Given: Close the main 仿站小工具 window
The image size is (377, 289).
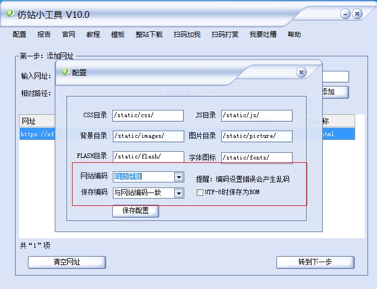Looking at the screenshot, I should [x=357, y=14].
